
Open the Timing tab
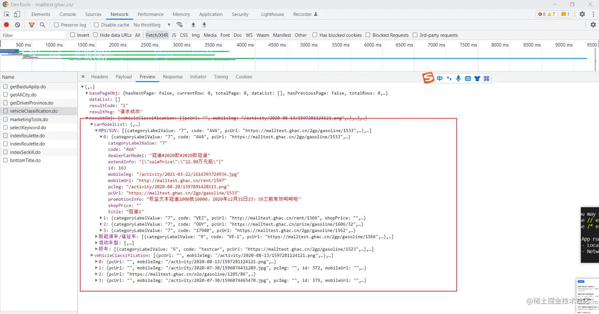pos(221,77)
